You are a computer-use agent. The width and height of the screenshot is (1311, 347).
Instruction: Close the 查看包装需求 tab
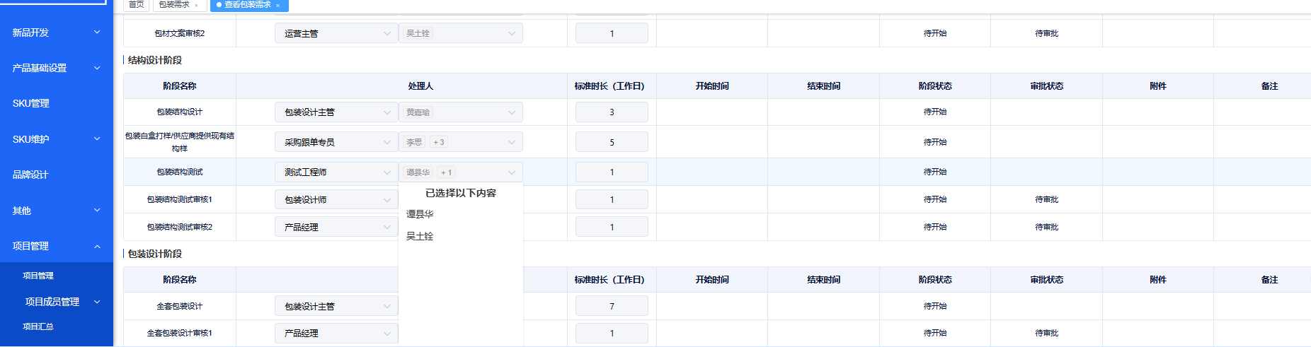277,5
